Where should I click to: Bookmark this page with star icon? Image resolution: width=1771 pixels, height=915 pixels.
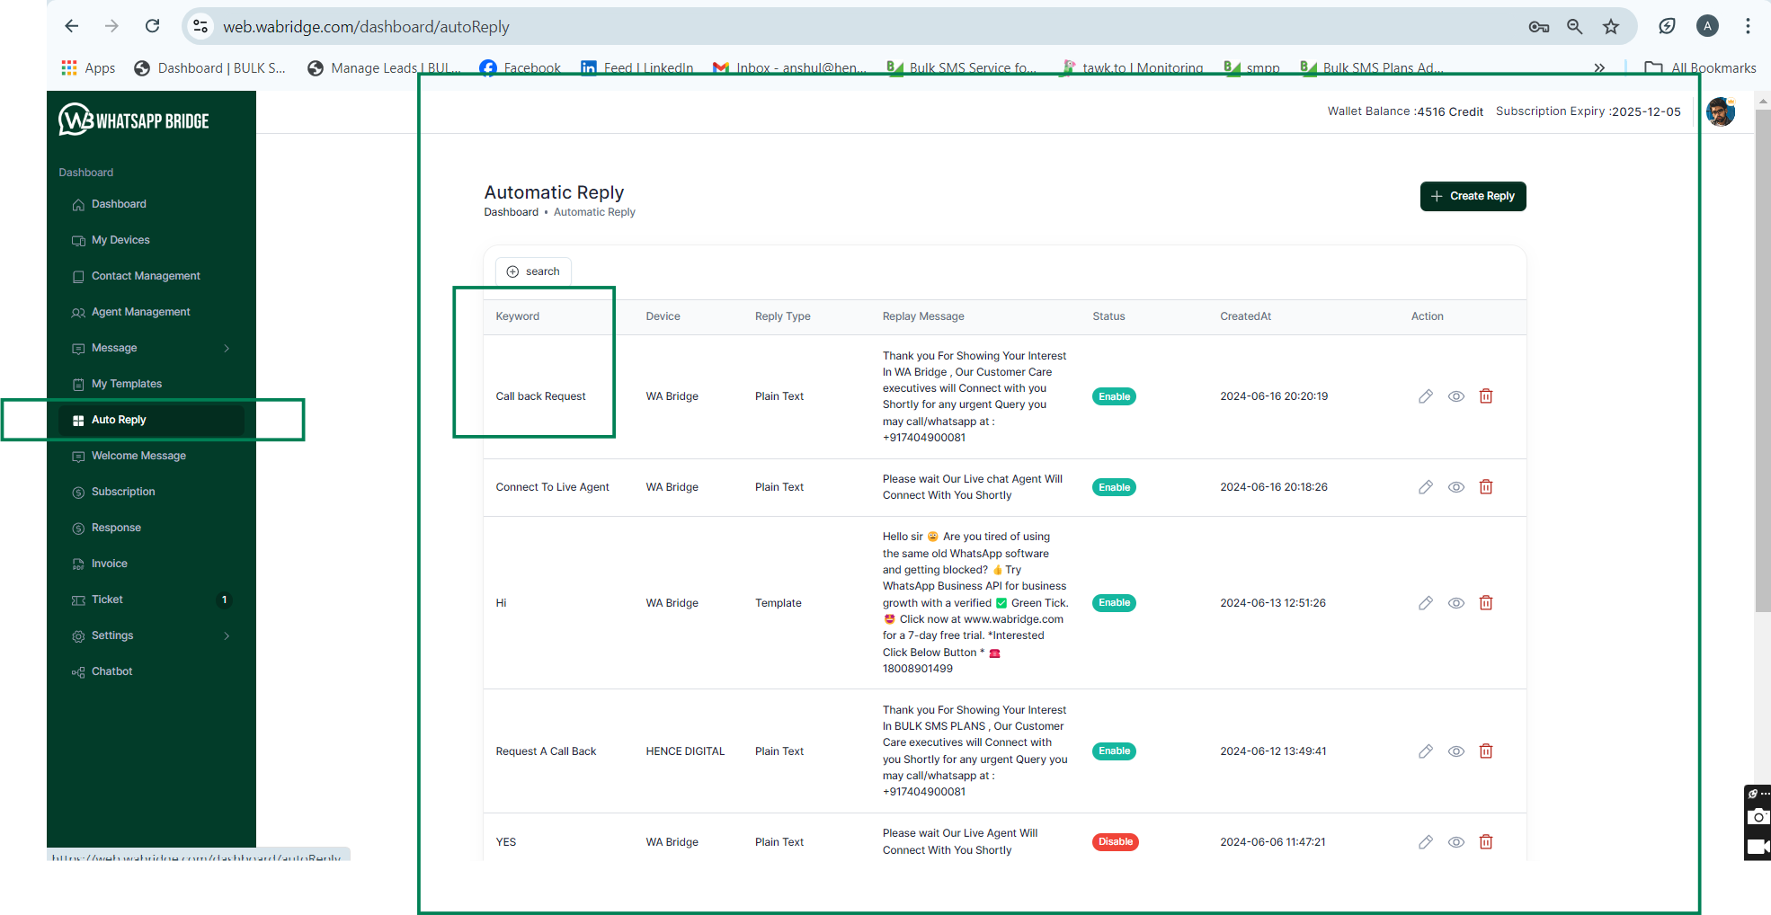pyautogui.click(x=1611, y=27)
